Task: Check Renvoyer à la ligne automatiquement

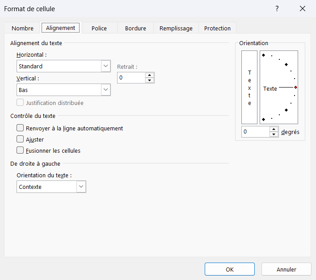Action: tap(20, 128)
